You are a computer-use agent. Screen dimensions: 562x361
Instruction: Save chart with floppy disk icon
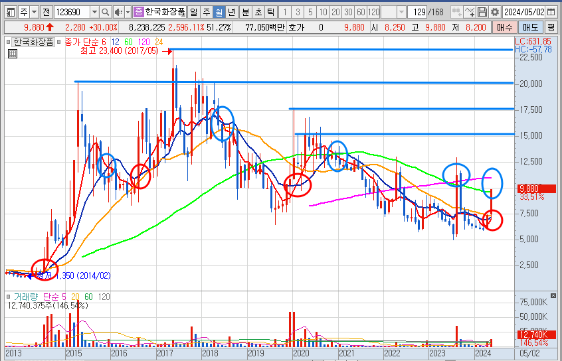(x=482, y=12)
